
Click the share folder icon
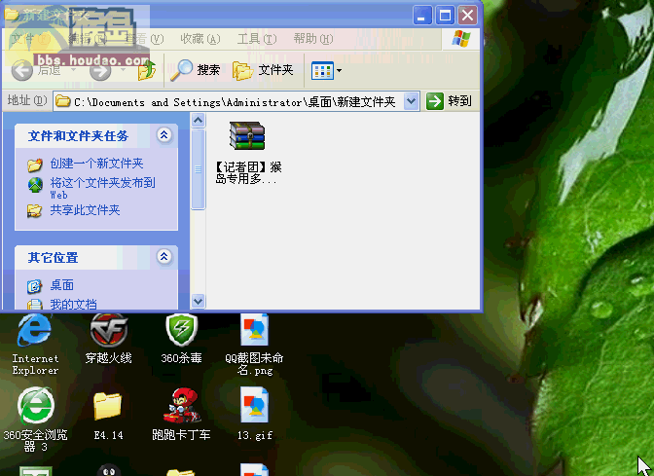pyautogui.click(x=34, y=210)
